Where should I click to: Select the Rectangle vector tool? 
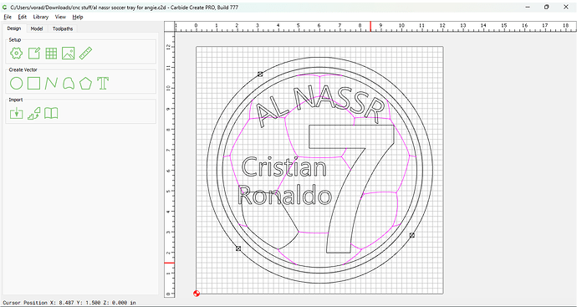(x=33, y=84)
